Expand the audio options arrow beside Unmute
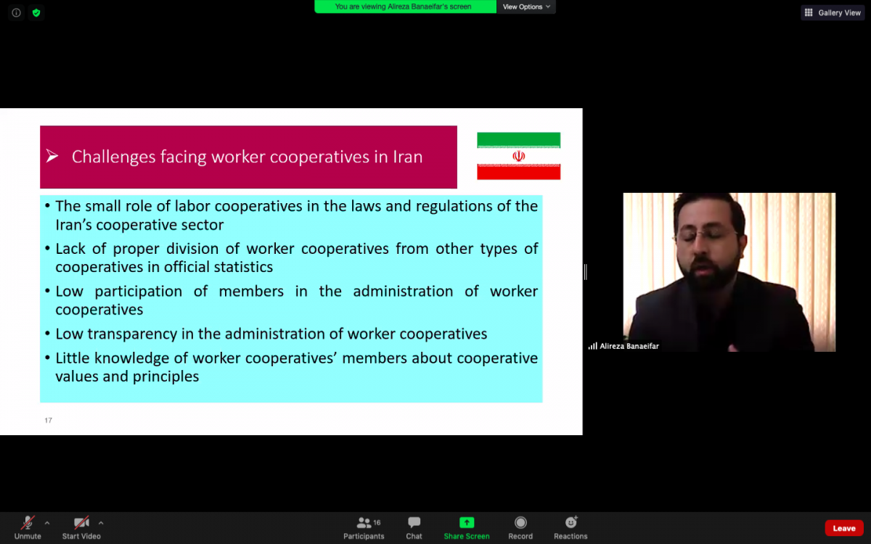The width and height of the screenshot is (871, 544). tap(47, 522)
